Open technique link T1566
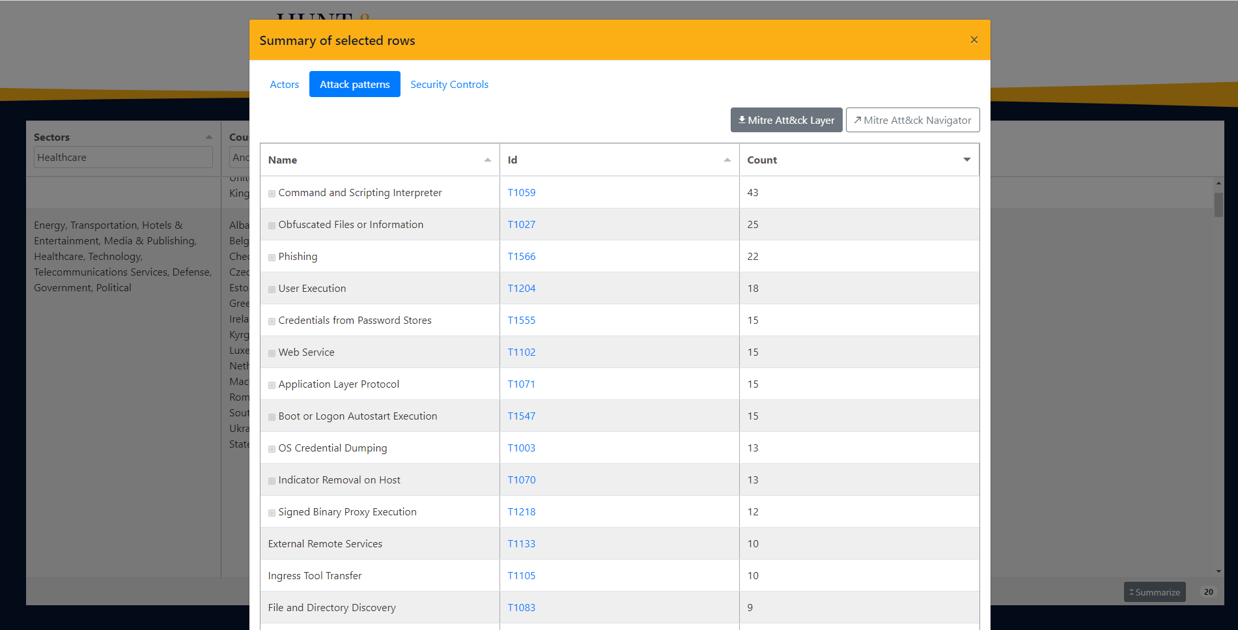The image size is (1238, 630). click(x=522, y=256)
